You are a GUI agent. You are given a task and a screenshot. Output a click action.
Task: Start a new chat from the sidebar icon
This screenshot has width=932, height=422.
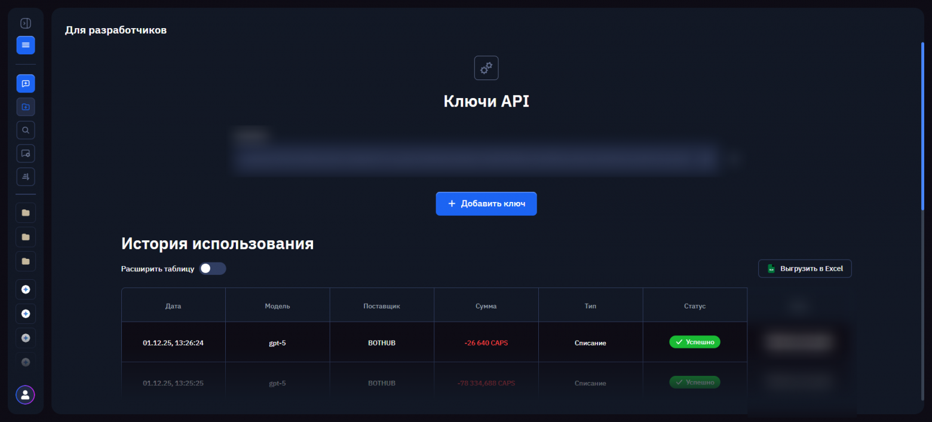[25, 84]
